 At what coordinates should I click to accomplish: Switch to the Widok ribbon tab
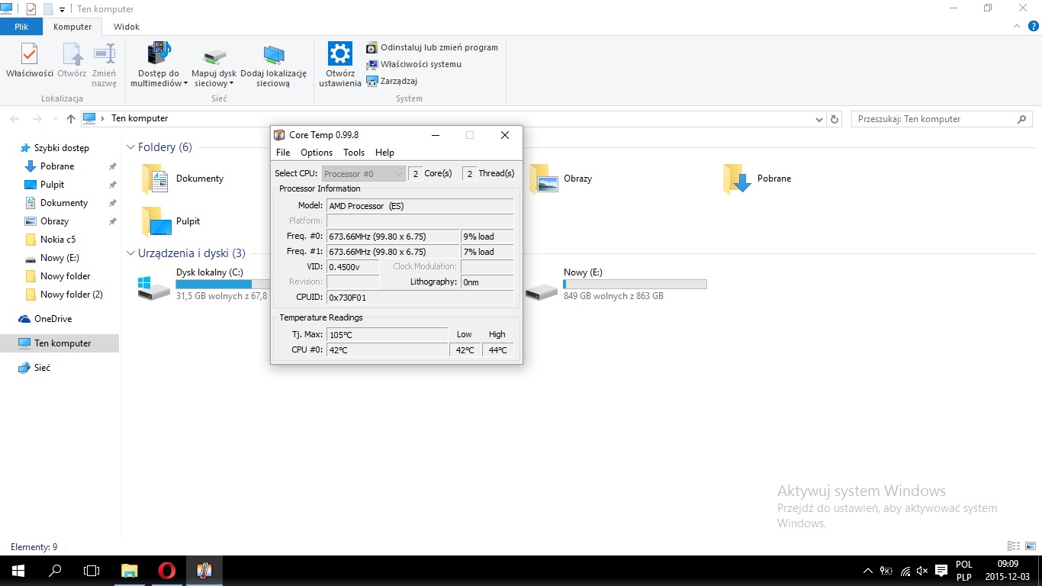(x=127, y=27)
